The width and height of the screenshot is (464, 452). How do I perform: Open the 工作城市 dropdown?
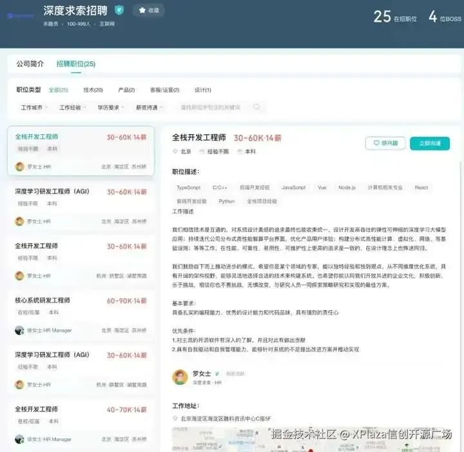click(x=34, y=108)
